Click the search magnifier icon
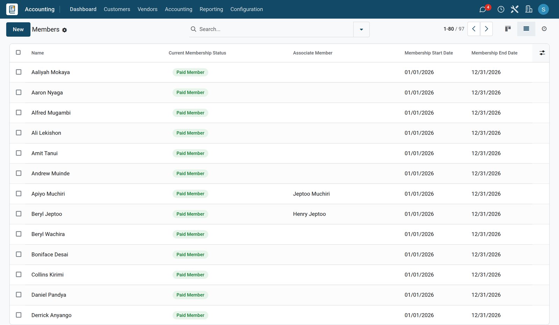This screenshot has width=559, height=325. tap(193, 29)
